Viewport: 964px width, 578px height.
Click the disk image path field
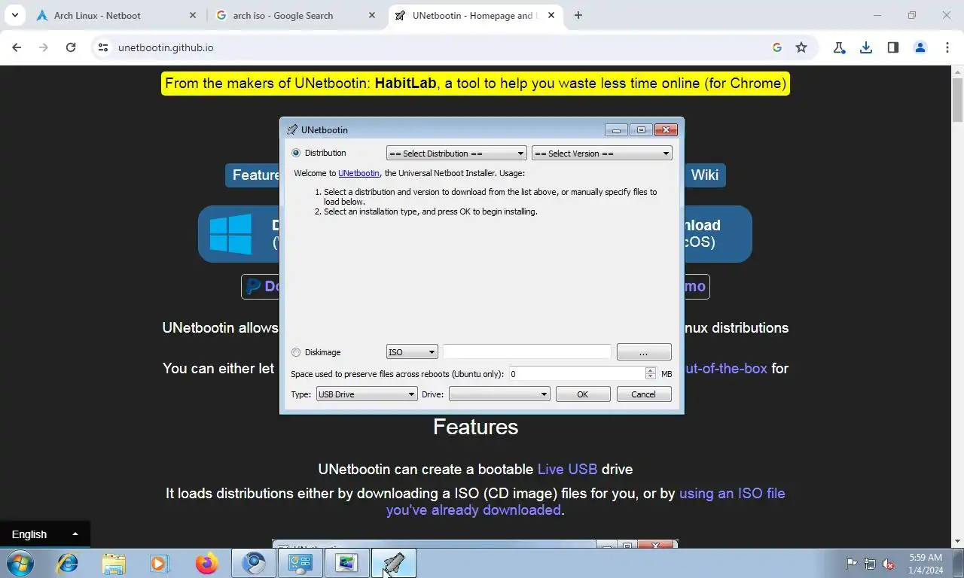point(527,352)
